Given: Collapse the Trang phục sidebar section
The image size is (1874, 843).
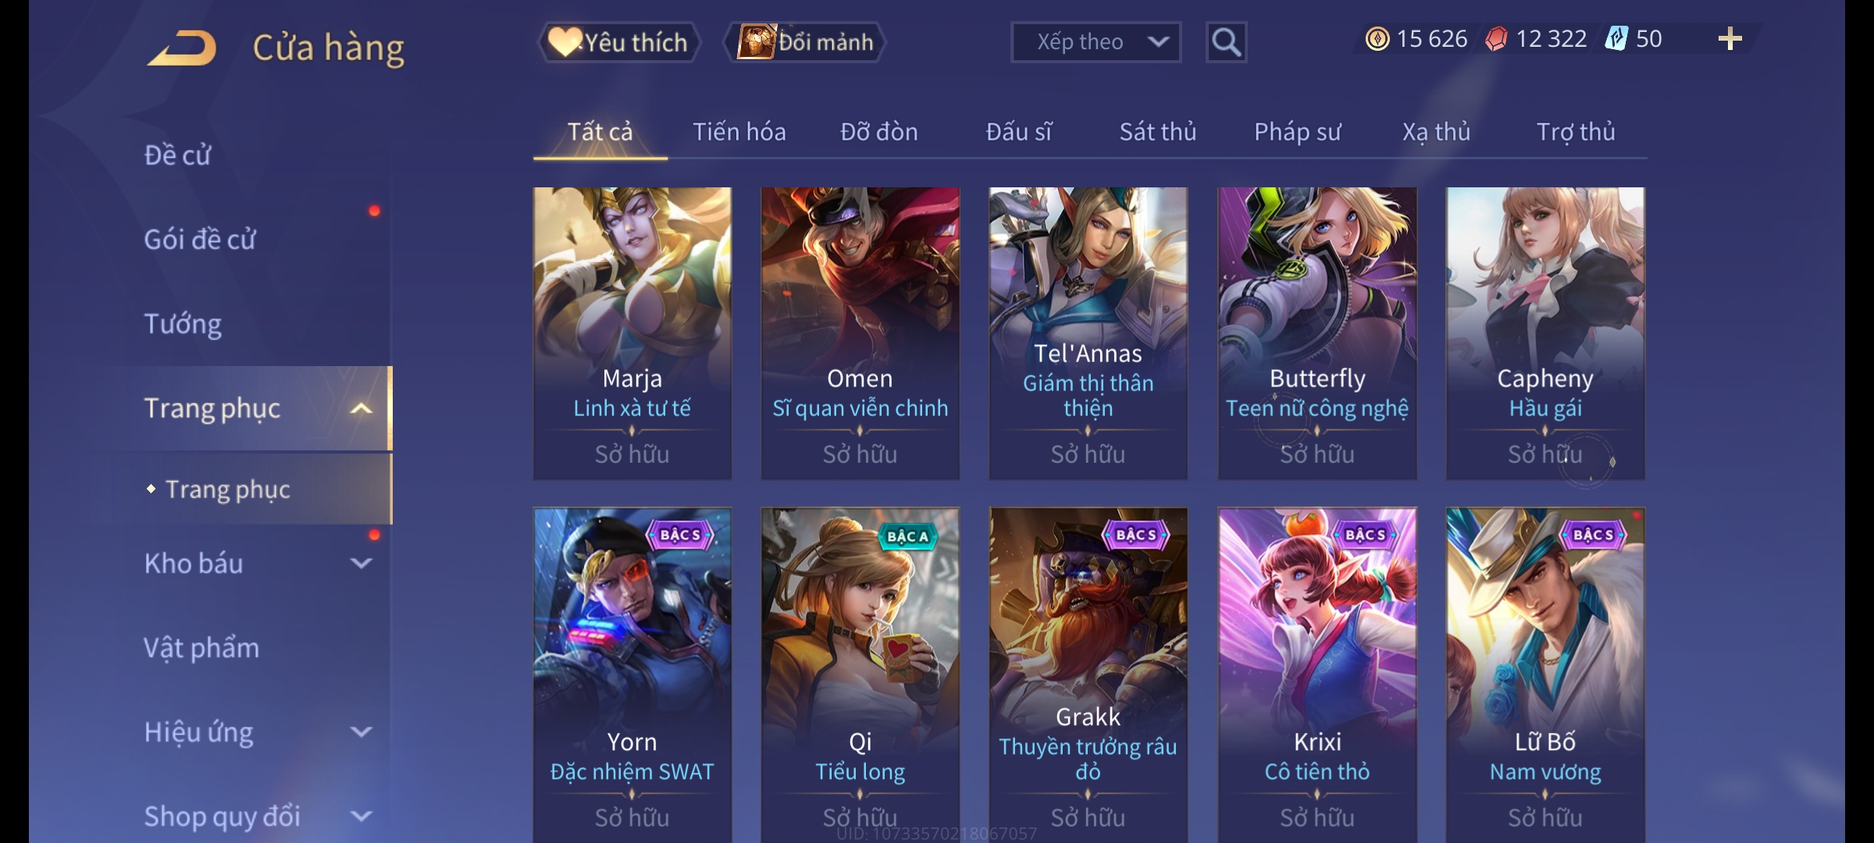Looking at the screenshot, I should pyautogui.click(x=361, y=409).
